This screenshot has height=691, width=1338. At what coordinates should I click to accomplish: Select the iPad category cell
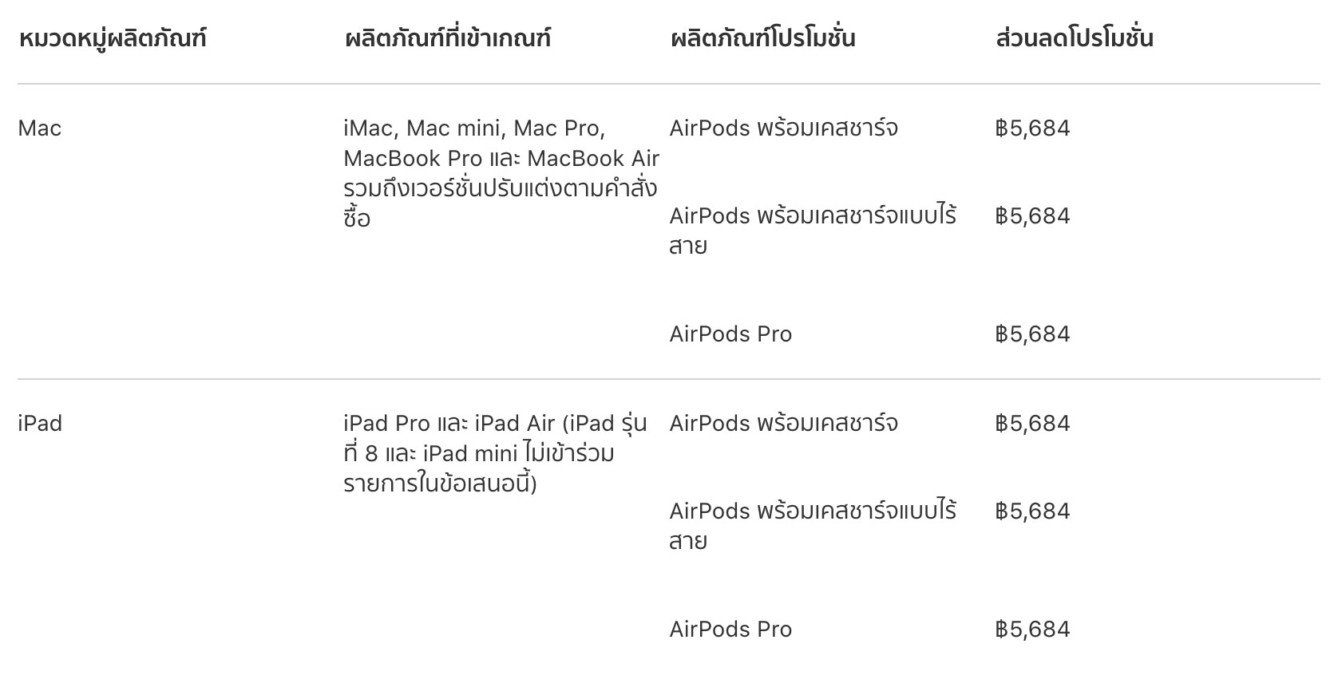click(40, 424)
